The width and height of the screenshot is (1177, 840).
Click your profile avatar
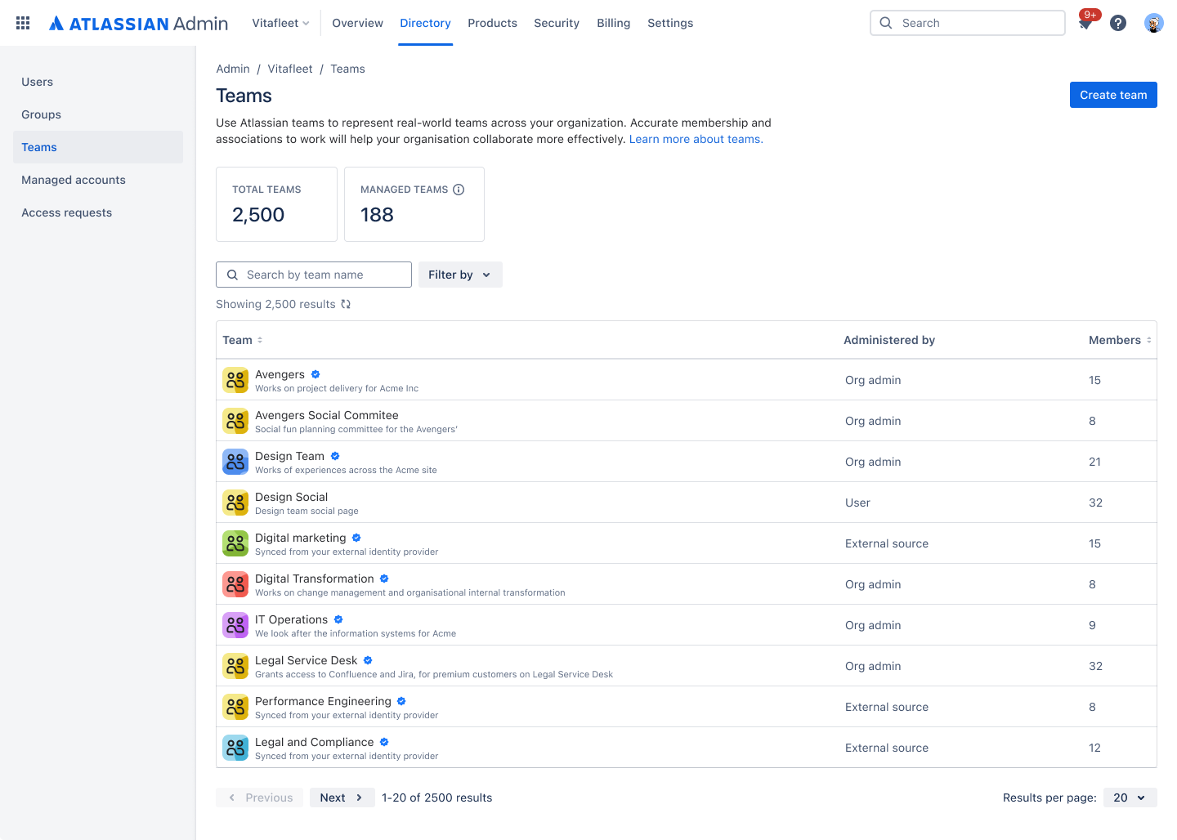1154,23
